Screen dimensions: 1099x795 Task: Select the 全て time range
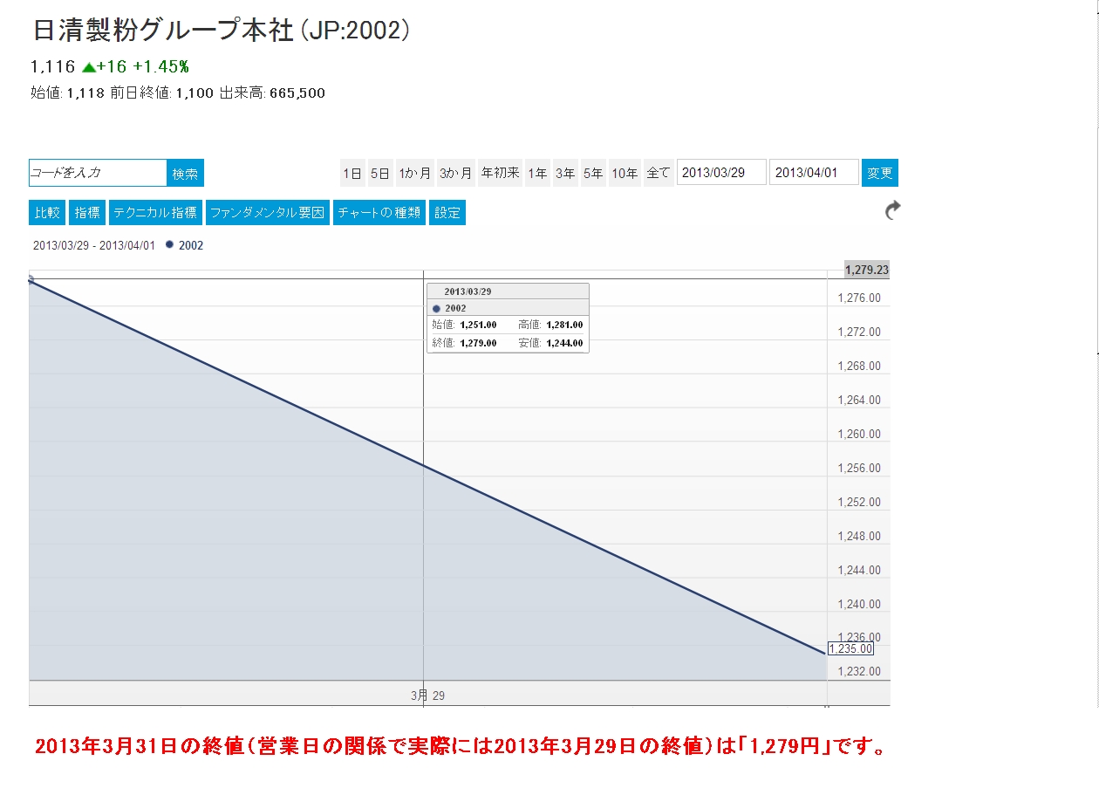(659, 173)
